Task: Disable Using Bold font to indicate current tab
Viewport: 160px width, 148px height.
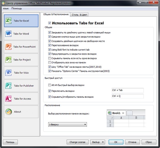Action: tap(50, 50)
